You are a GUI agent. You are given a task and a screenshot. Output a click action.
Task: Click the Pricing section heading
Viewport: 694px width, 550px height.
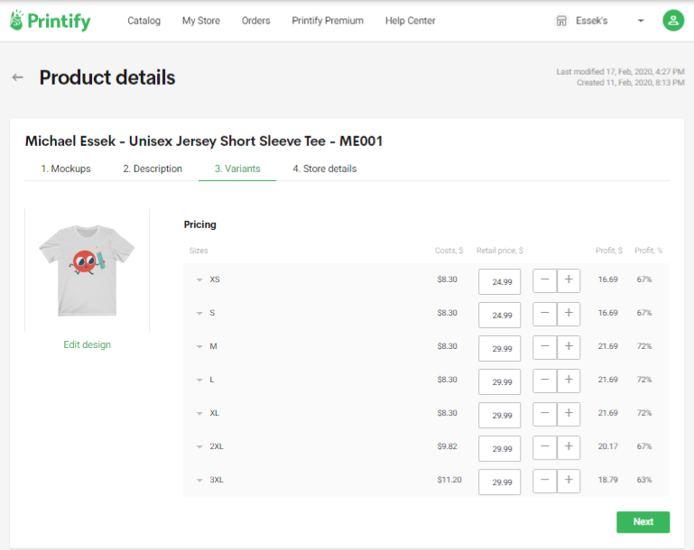pyautogui.click(x=200, y=225)
